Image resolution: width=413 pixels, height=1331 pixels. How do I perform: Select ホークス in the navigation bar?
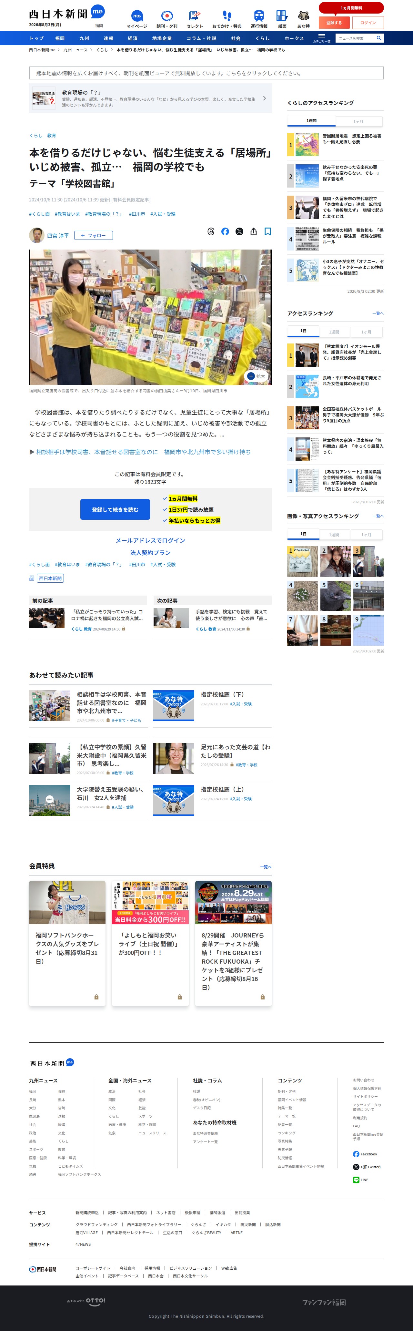[x=294, y=38]
